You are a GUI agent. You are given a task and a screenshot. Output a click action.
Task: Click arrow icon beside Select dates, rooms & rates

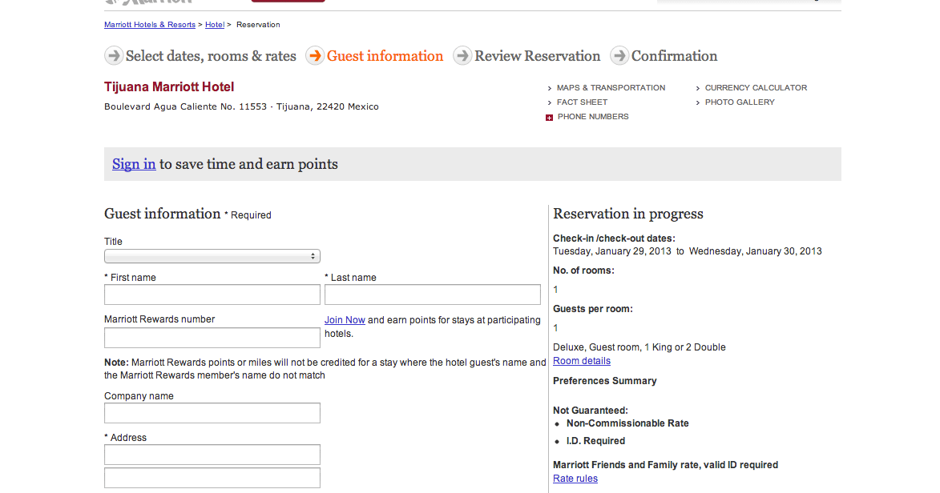114,56
